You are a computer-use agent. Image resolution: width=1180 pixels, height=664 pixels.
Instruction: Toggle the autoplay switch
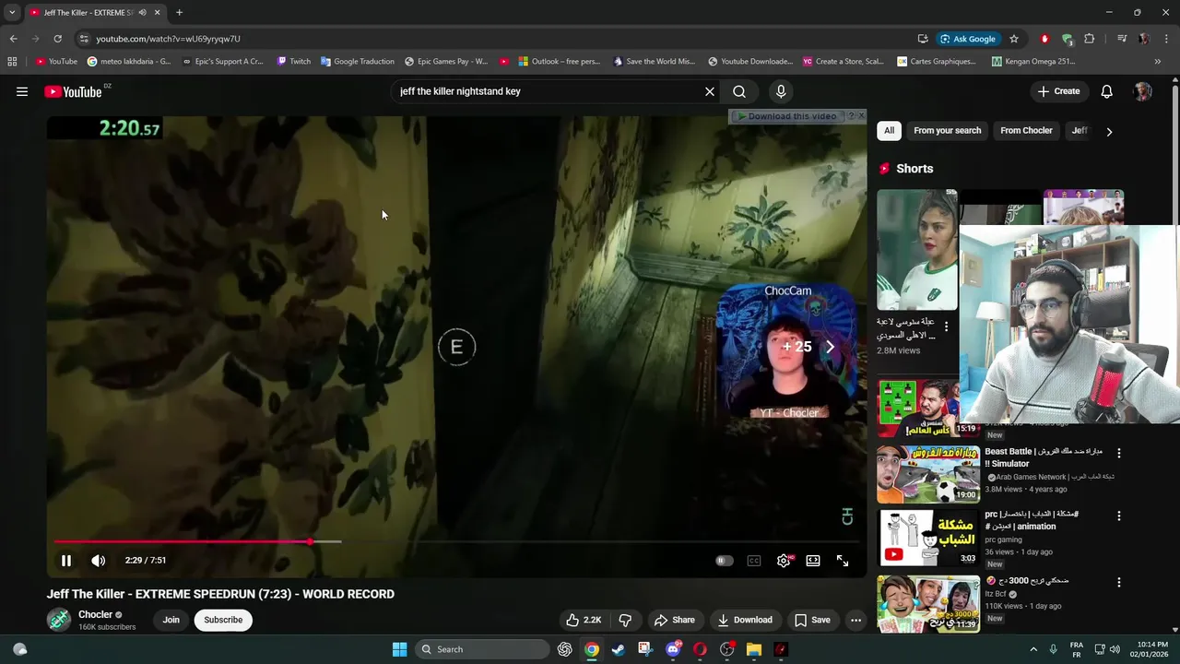pos(725,561)
